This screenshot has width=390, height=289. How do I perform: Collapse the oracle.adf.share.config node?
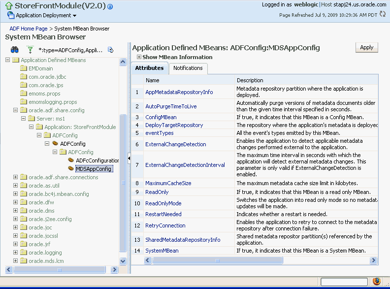(x=15, y=110)
